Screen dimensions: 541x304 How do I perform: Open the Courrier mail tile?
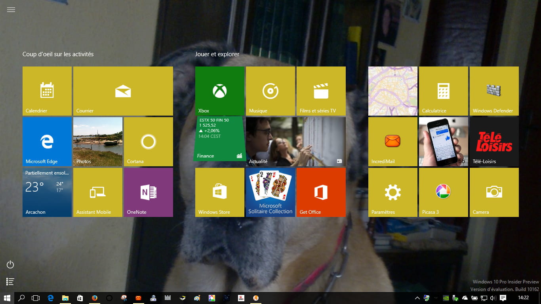[123, 91]
